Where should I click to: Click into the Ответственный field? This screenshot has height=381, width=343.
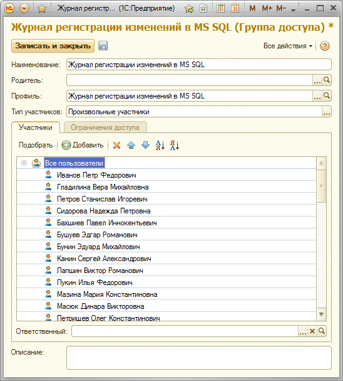click(x=185, y=331)
